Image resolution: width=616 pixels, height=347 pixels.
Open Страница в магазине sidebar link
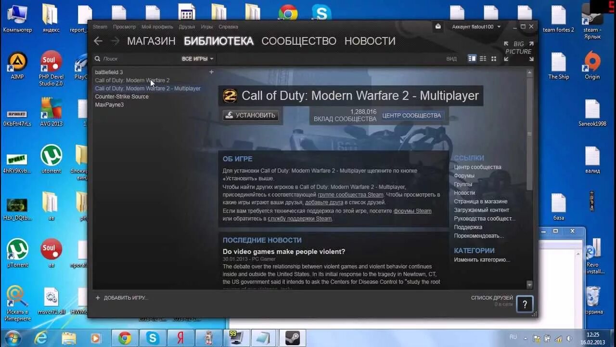(481, 201)
